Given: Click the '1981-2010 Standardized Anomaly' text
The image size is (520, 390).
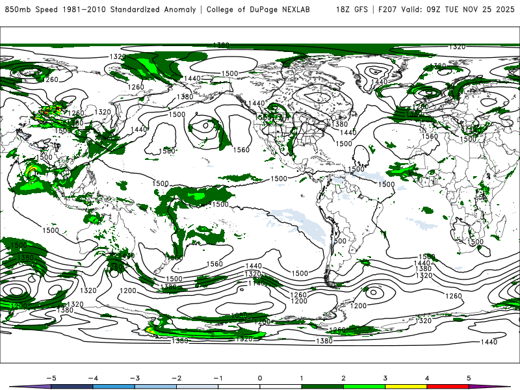Looking at the screenshot, I should tap(129, 9).
